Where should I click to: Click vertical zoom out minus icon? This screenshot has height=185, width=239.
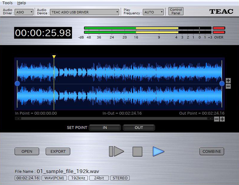pyautogui.click(x=228, y=86)
